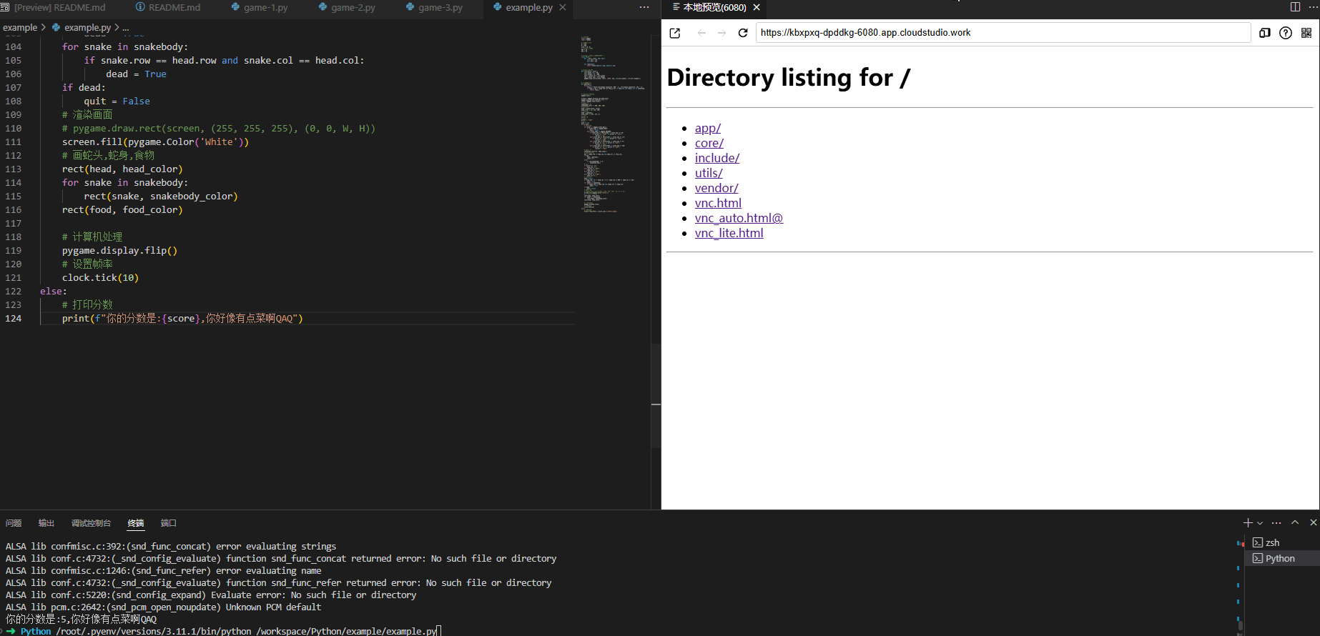Go back in the preview browser
The image size is (1320, 636).
[x=701, y=33]
